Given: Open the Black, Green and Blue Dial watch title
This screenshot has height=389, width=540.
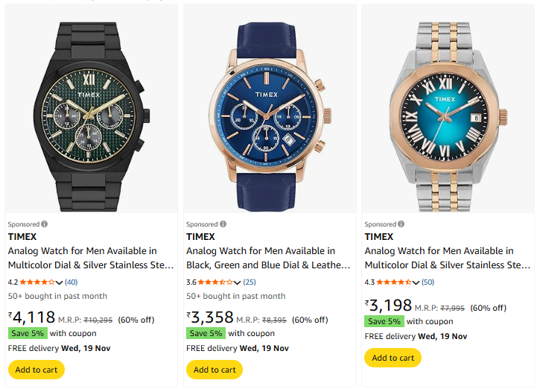Looking at the screenshot, I should tap(268, 258).
